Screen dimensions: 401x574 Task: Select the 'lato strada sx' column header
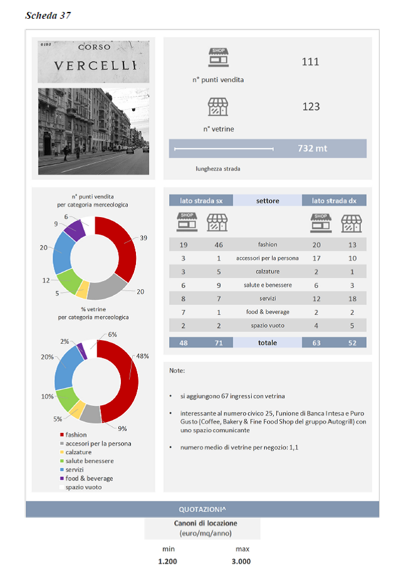tap(201, 201)
